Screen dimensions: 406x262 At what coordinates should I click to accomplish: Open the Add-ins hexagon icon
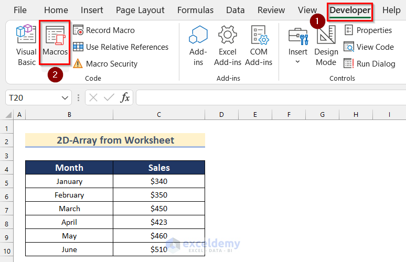pos(198,45)
